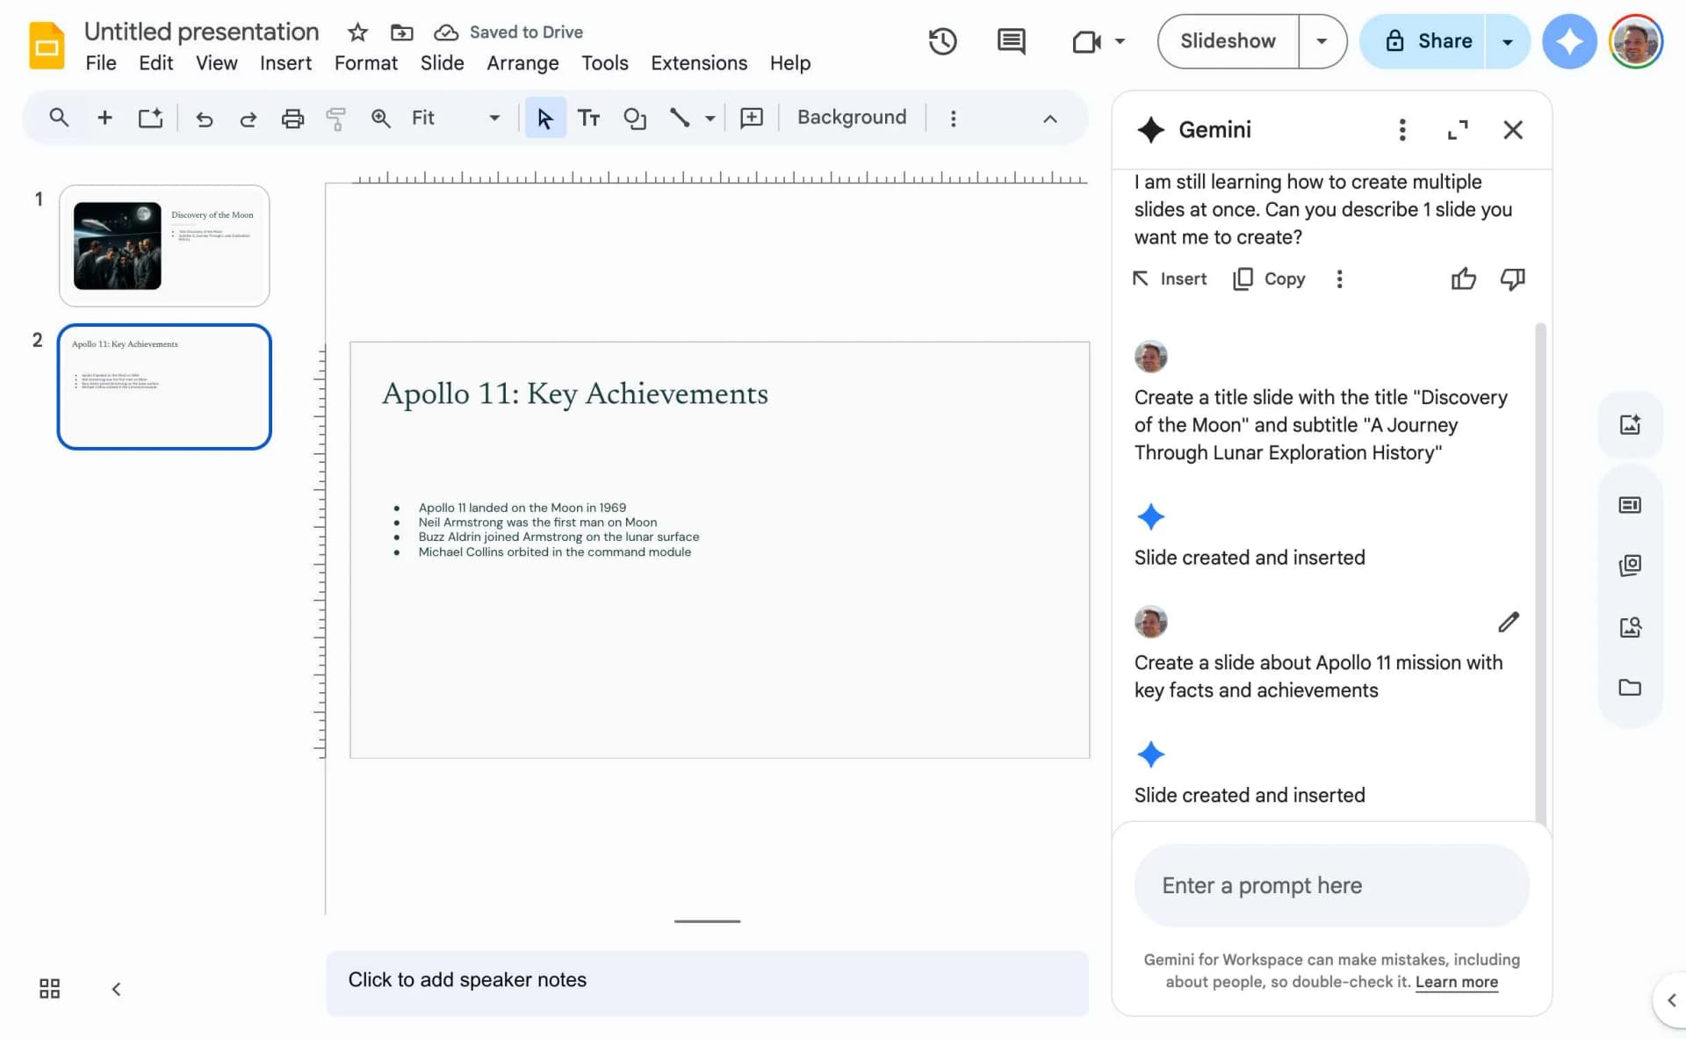Expand the Slideshow options arrow
Viewport: 1686px width, 1039px height.
[x=1322, y=41]
